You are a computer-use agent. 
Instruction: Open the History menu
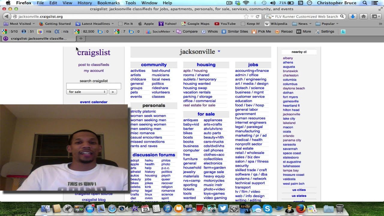click(85, 3)
